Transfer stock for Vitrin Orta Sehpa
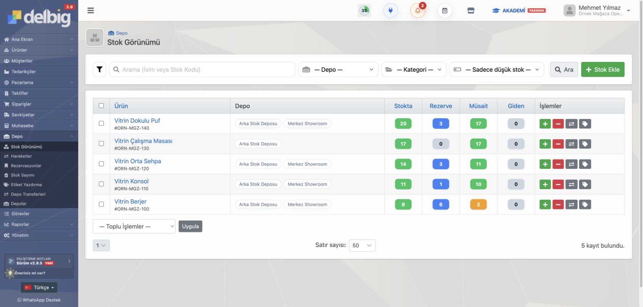The width and height of the screenshot is (643, 307). [572, 164]
